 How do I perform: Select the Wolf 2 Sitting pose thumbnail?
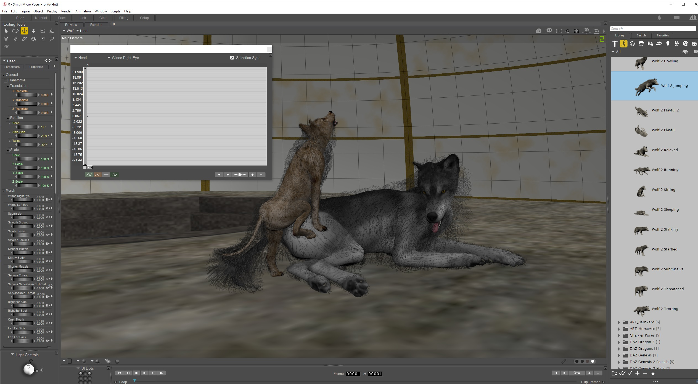click(x=641, y=190)
